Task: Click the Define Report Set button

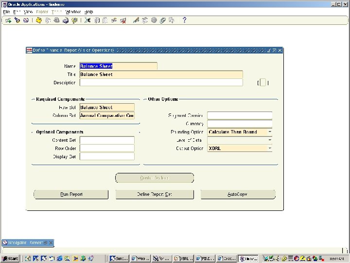Action: (155, 194)
